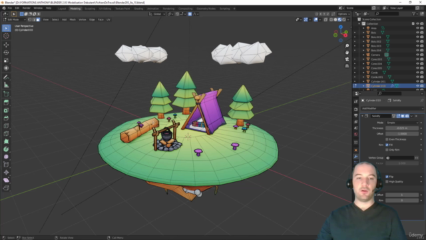Select the Scale tool
This screenshot has height=240, width=426.
click(x=6, y=61)
